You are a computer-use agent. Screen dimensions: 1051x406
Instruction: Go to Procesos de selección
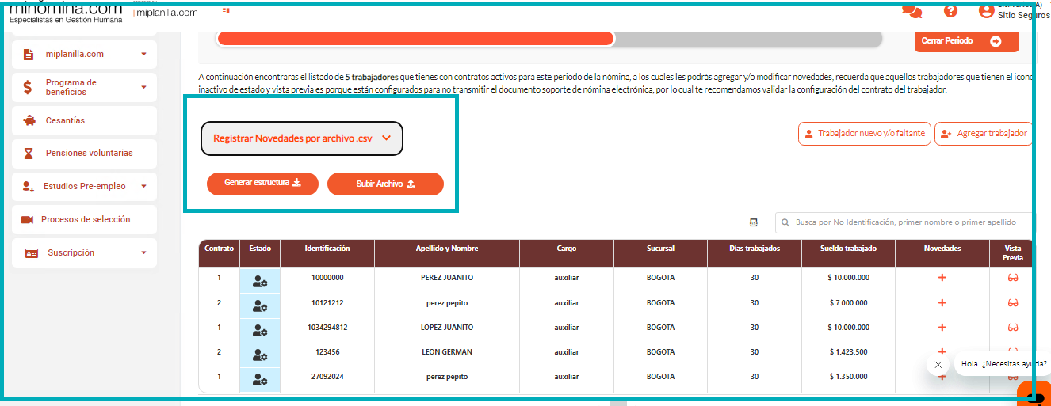[85, 219]
